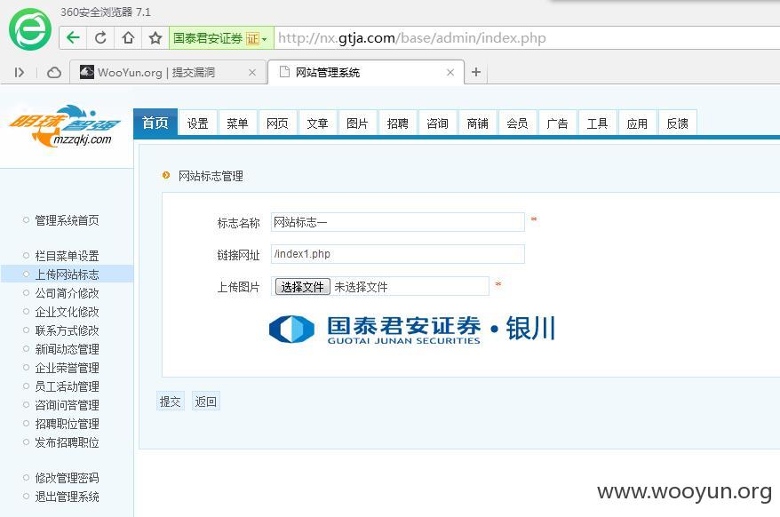This screenshot has width=780, height=517.
Task: Close the WooYun.org tab
Action: pos(252,73)
